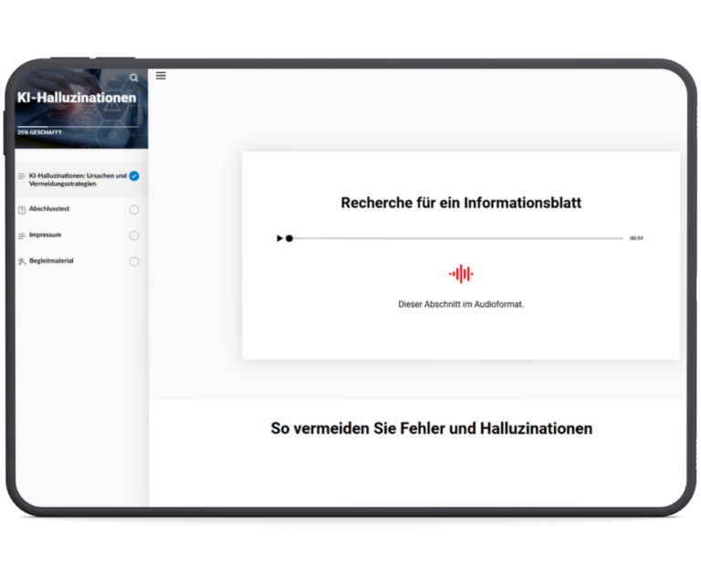Click the lines icon beside Impressum
Screen dimensions: 701x588
22,236
